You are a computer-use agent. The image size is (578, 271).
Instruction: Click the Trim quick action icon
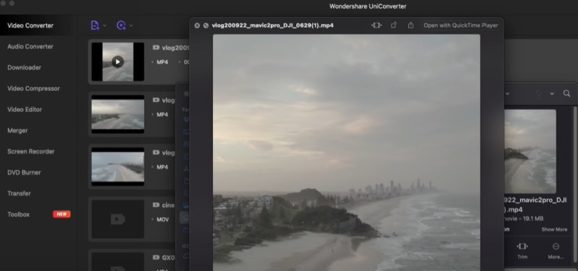tap(522, 246)
